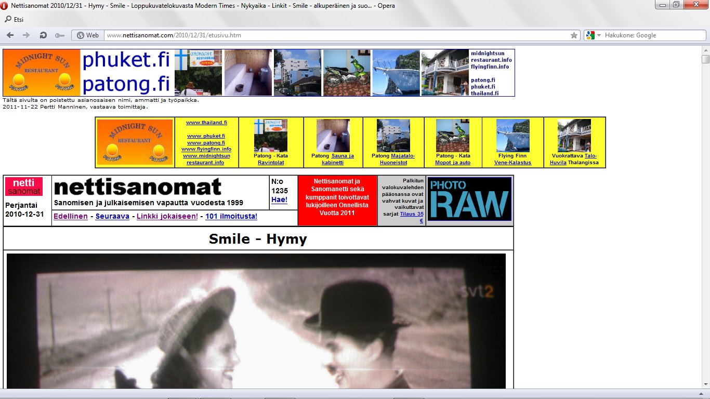Click the Midnight Sun Restaurant yellow-bar logo

click(x=135, y=142)
